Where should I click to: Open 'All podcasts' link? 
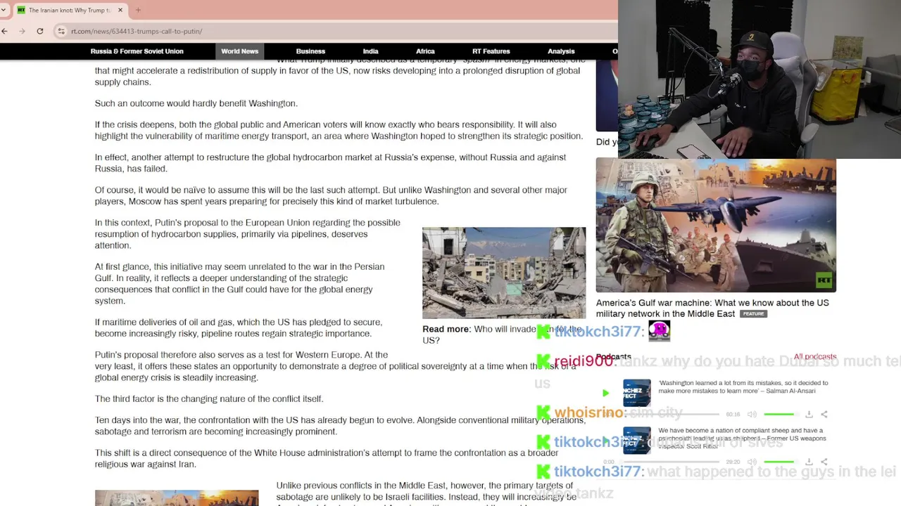tap(814, 357)
